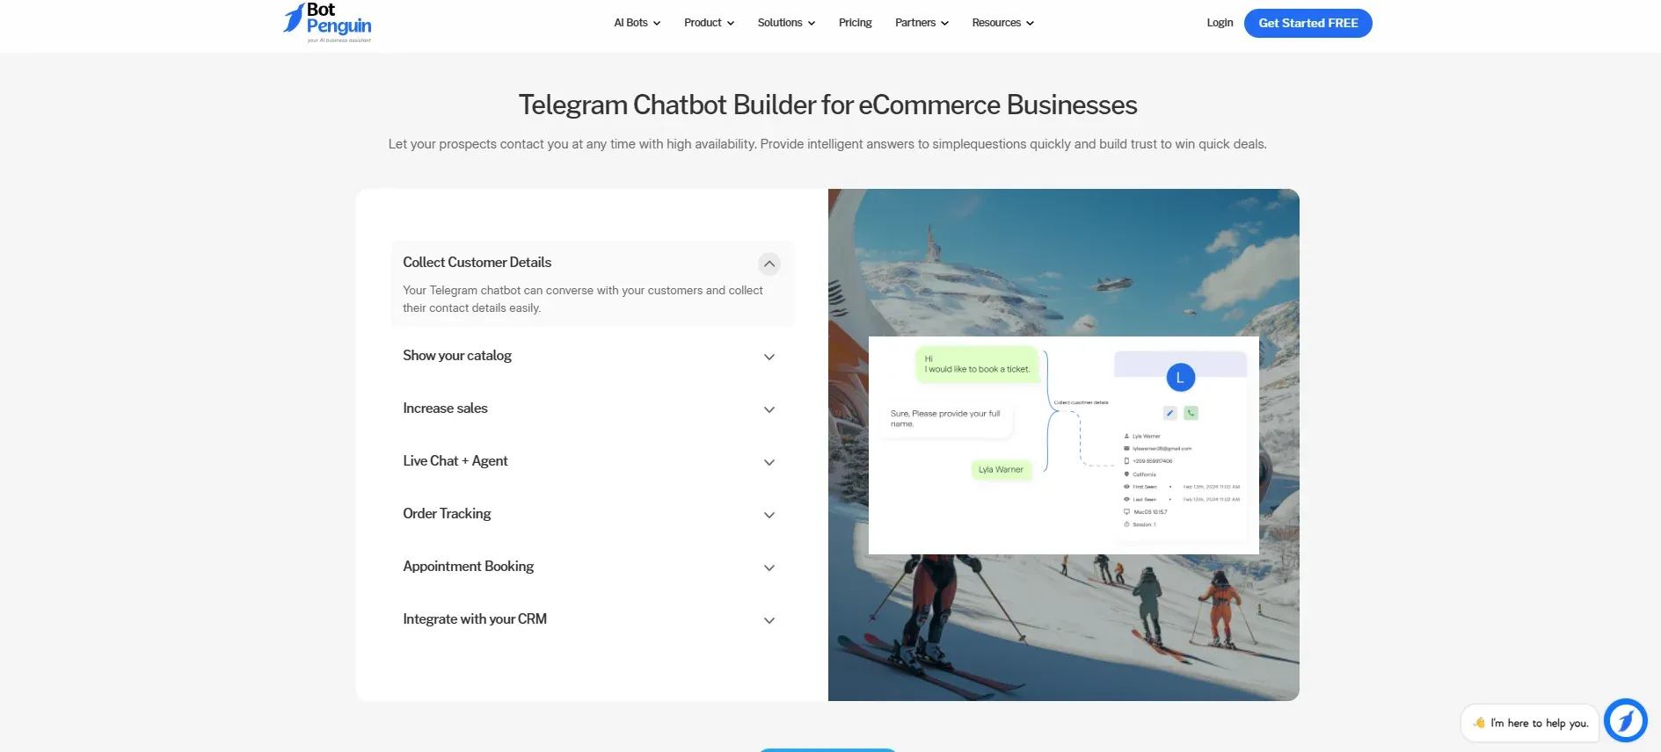Expand Show your catalog section
Image resolution: width=1661 pixels, height=752 pixels.
[592, 356]
